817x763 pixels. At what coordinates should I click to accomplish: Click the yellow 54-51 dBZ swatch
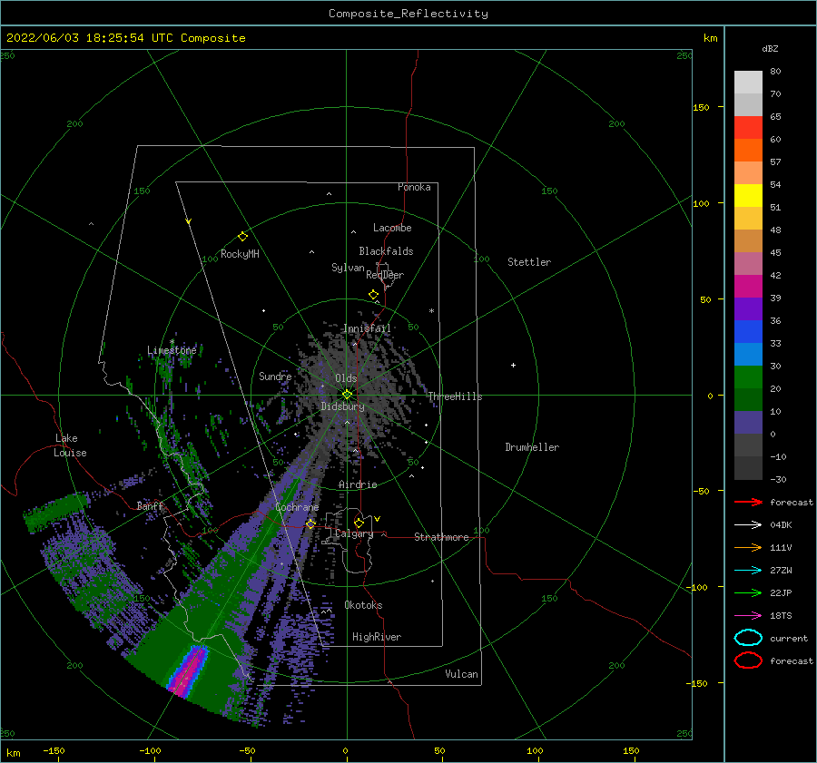click(748, 196)
